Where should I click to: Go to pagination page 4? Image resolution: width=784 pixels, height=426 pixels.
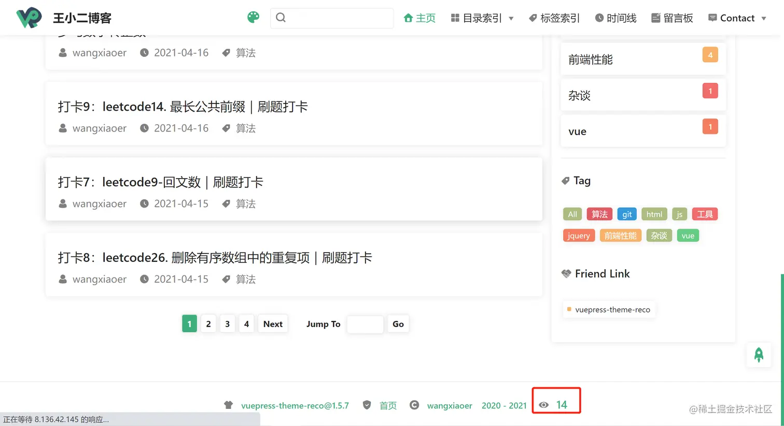[x=246, y=324]
